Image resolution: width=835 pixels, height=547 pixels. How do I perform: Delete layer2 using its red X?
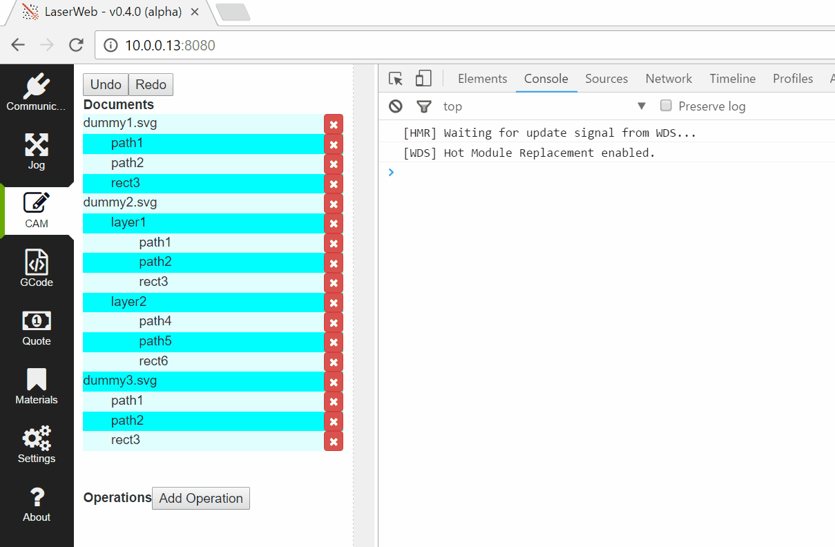coord(334,303)
